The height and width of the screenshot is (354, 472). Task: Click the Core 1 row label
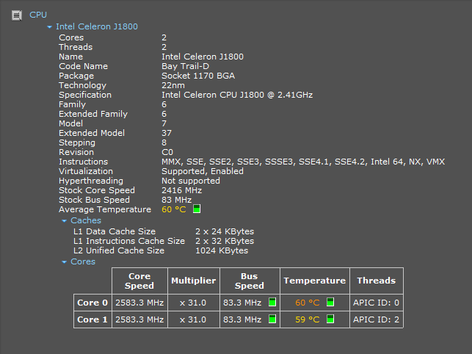92,319
